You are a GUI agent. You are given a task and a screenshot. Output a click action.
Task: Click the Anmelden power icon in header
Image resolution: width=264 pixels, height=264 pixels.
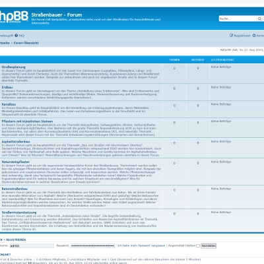pos(254,36)
